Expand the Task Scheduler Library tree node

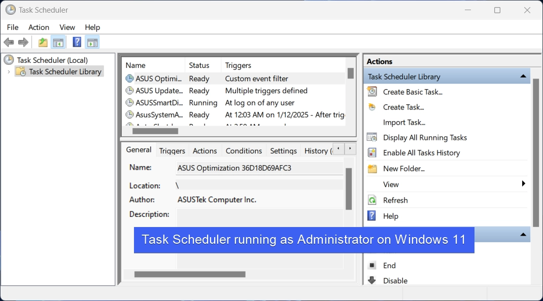click(9, 71)
